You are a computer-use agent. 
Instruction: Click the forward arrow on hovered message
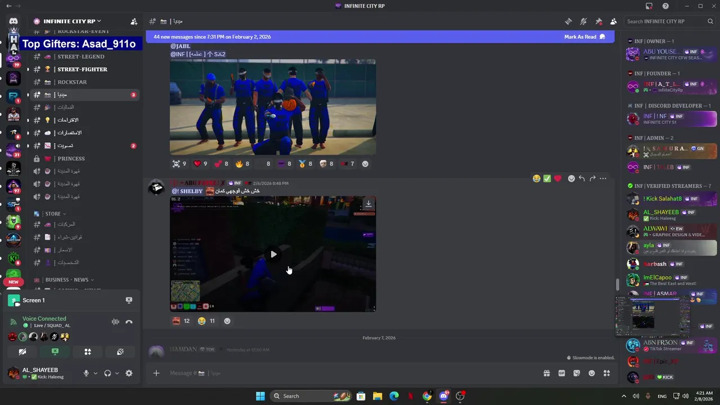coord(592,178)
